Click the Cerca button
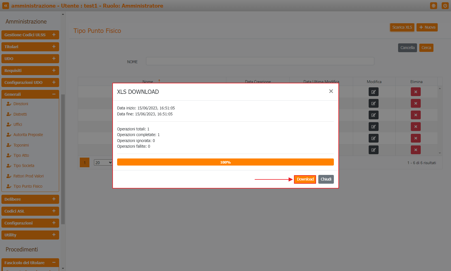The width and height of the screenshot is (451, 271). click(426, 48)
